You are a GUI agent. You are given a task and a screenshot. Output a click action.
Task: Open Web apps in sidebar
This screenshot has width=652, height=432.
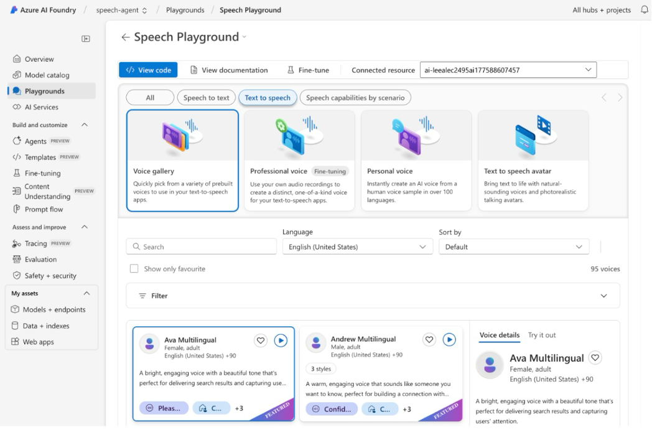coord(32,342)
